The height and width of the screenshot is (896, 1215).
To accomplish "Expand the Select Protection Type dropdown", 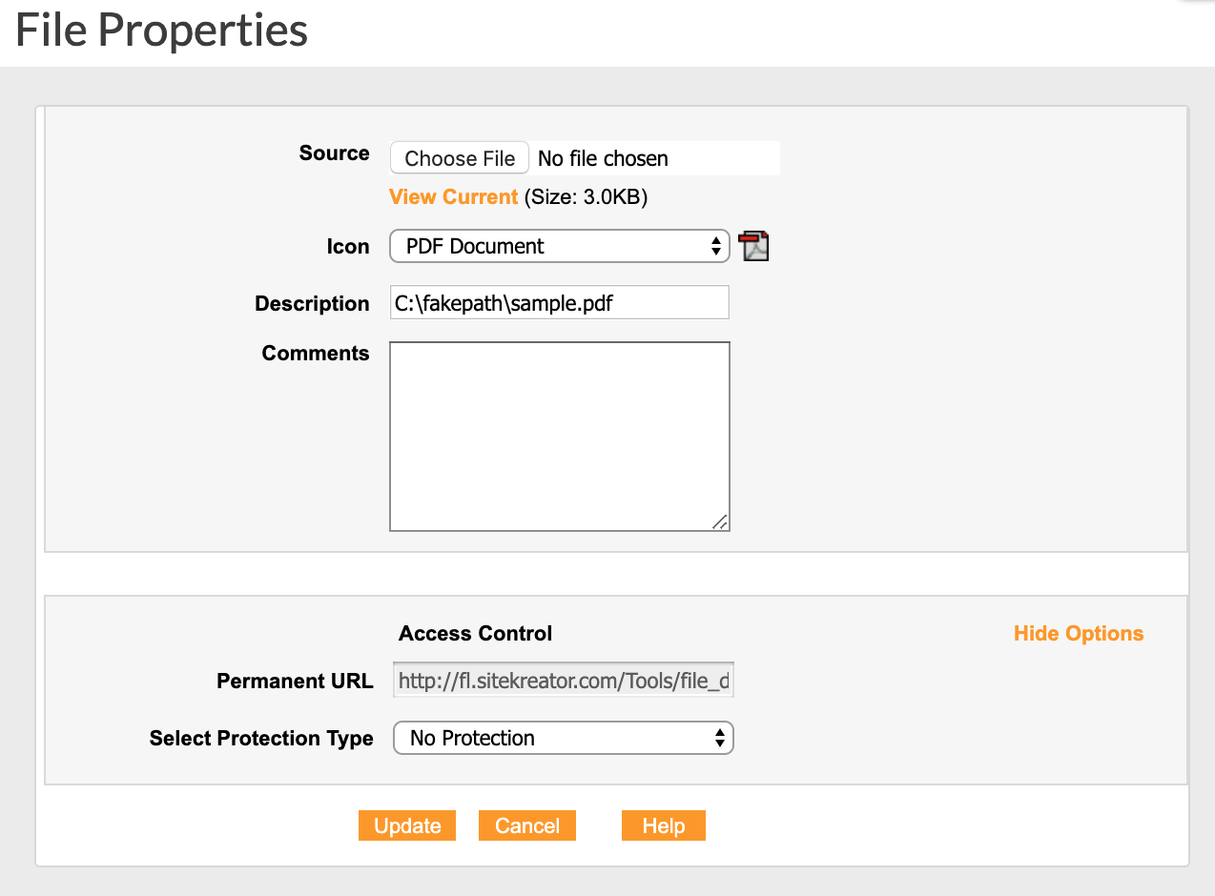I will pos(563,738).
